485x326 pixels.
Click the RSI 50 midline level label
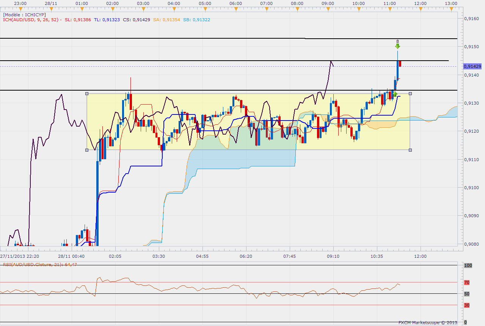(467, 294)
